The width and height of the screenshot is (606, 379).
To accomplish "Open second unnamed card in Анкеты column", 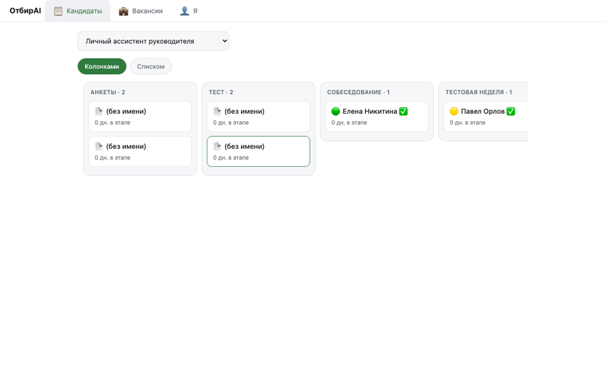I will click(140, 151).
